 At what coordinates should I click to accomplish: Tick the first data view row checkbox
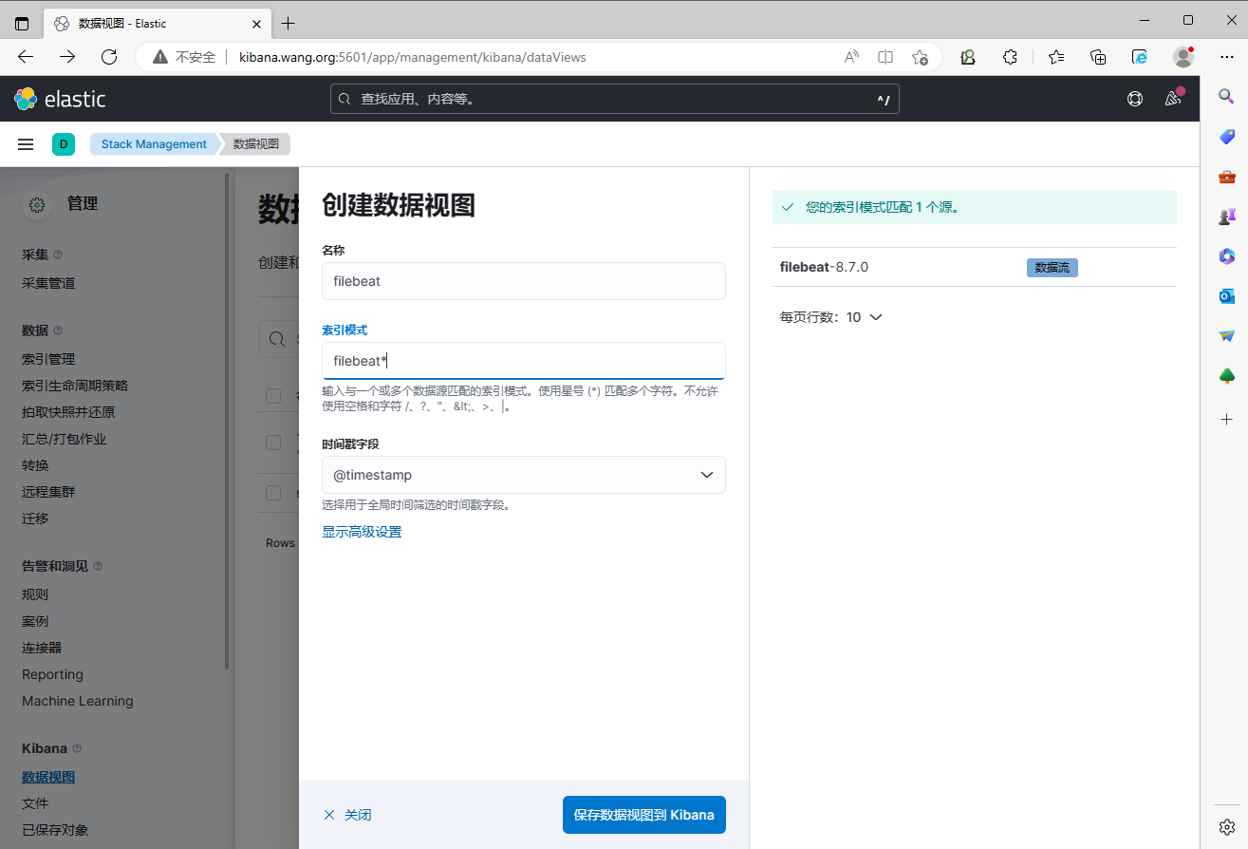coord(273,443)
